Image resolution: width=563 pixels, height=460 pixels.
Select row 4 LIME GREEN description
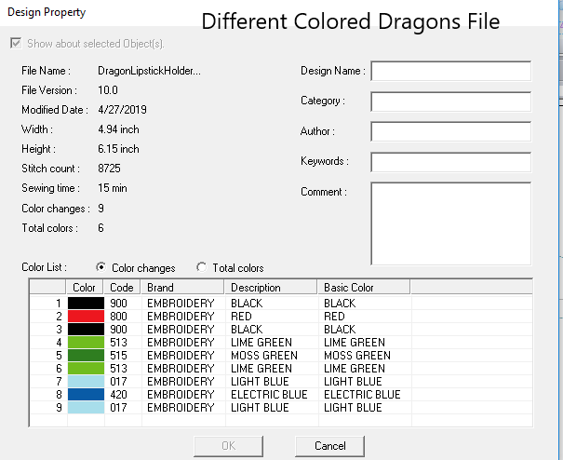pos(260,343)
